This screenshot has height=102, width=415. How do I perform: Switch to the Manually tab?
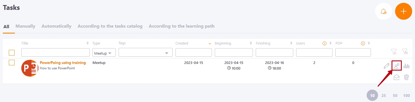25,26
